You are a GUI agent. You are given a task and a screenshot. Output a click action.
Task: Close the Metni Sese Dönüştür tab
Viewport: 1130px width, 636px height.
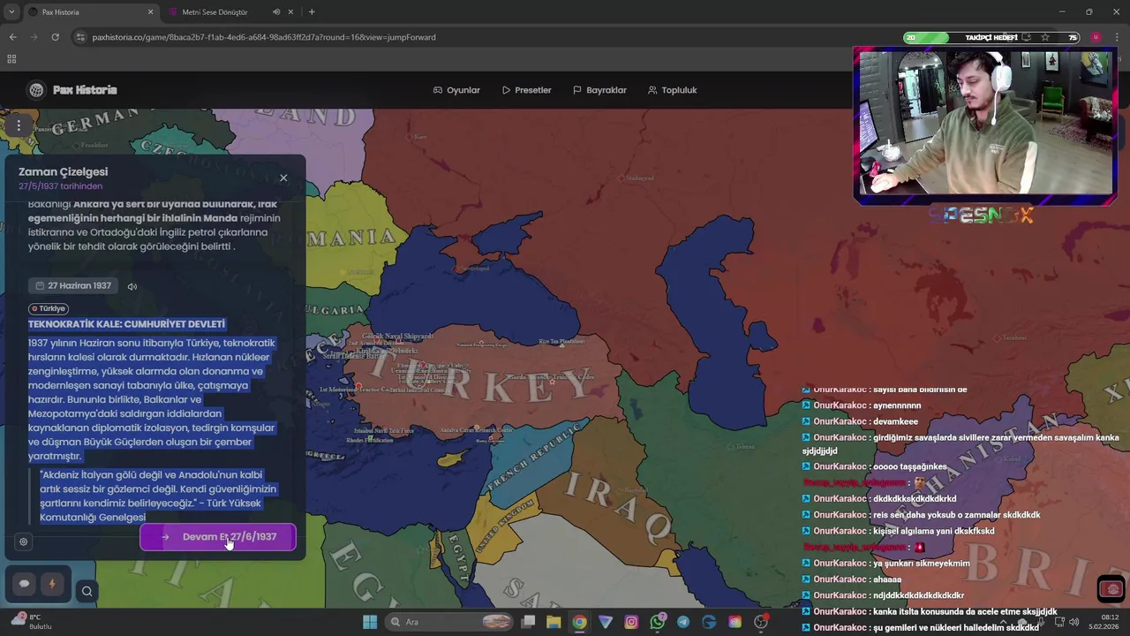[x=291, y=12]
